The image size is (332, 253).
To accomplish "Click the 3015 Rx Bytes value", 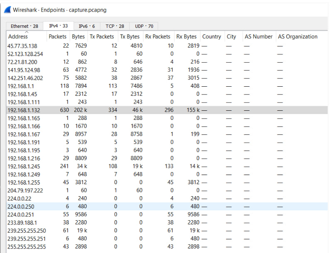I will tap(194, 78).
